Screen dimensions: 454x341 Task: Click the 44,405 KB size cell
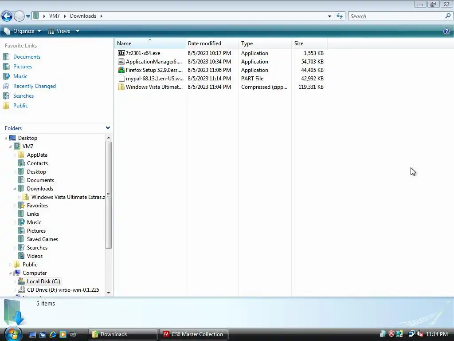312,70
